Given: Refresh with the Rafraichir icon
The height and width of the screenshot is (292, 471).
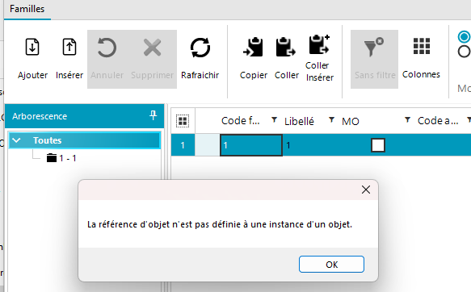Looking at the screenshot, I should click(x=200, y=48).
